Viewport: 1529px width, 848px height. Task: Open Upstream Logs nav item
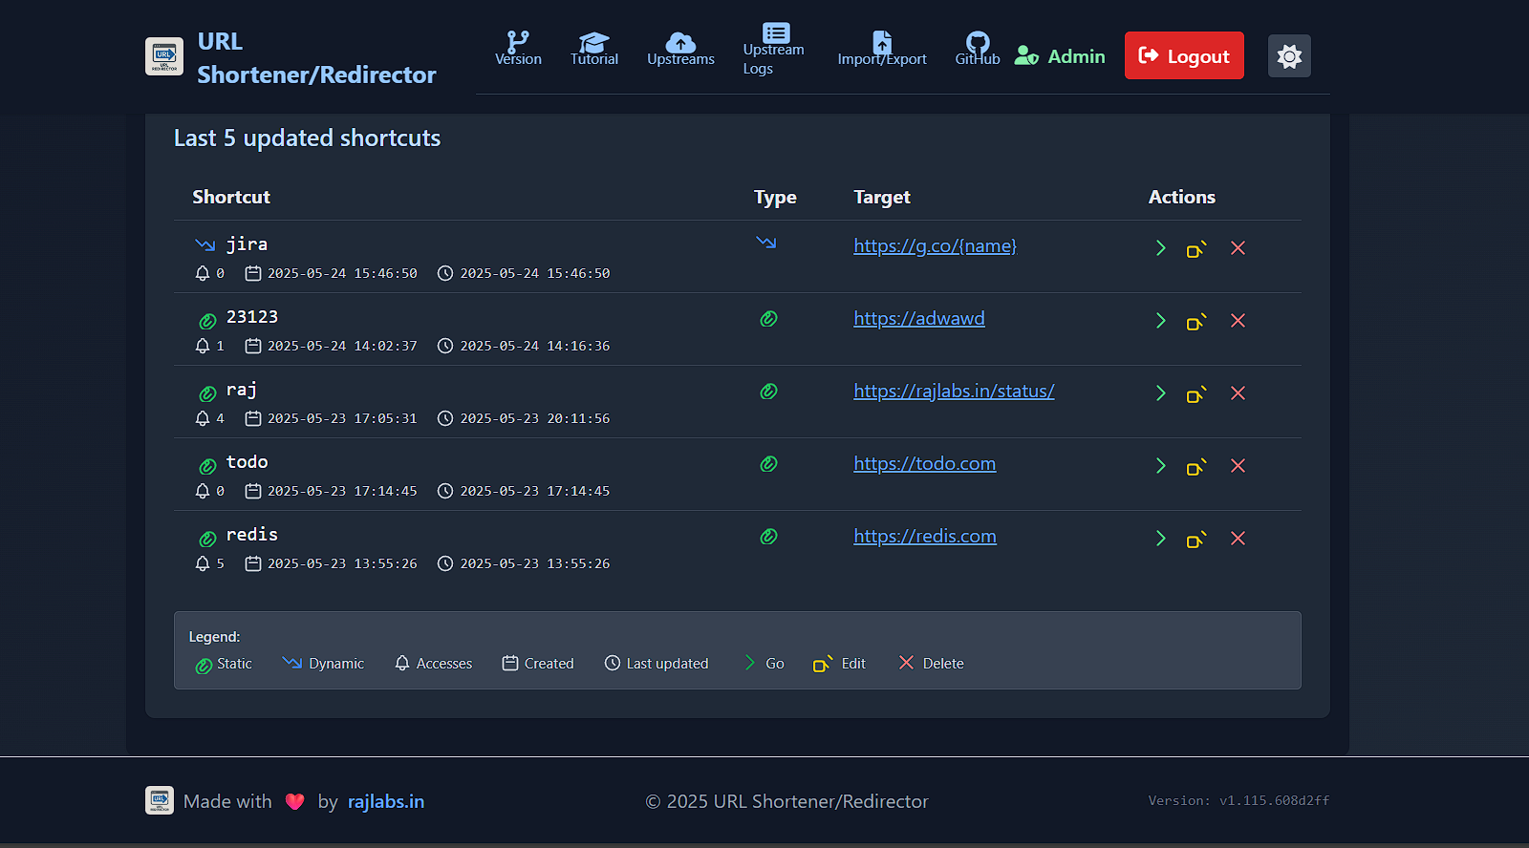click(x=774, y=49)
